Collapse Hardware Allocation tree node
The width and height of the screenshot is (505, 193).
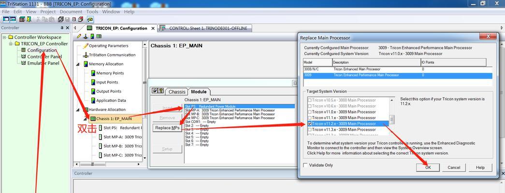point(78,110)
